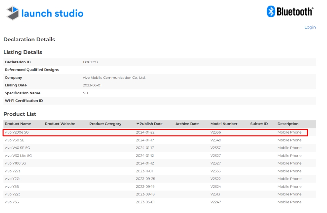This screenshot has height=213, width=327.
Task: Click model number V2336
Action: click(215, 132)
